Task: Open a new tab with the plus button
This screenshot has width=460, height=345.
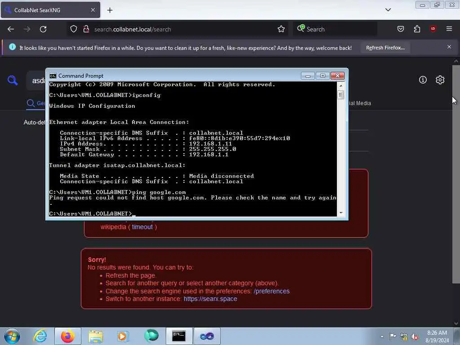Action: 110,10
